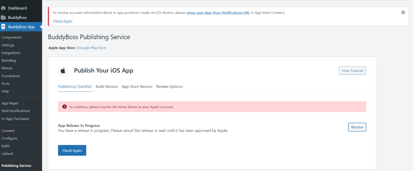Open the Settings submenu item
Image resolution: width=413 pixels, height=171 pixels.
click(8, 45)
